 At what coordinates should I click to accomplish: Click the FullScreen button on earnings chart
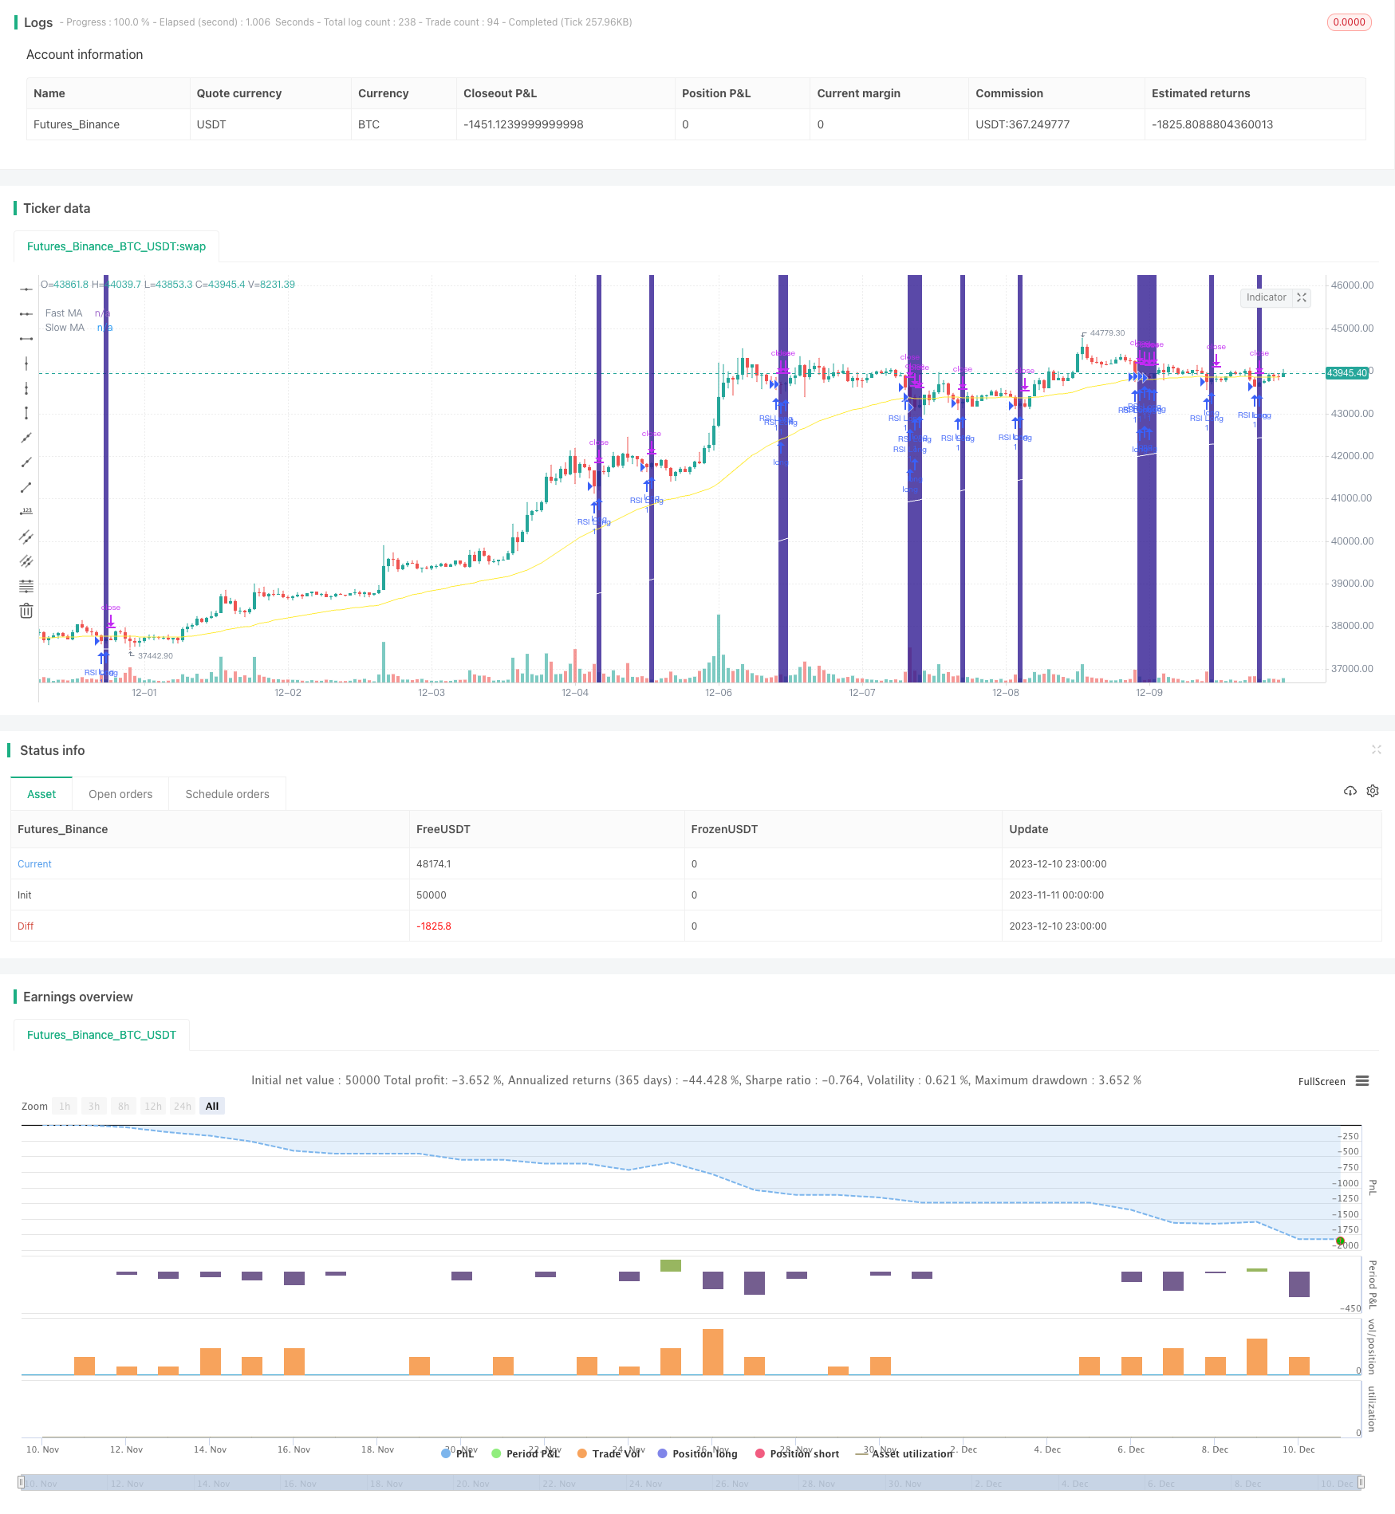coord(1322,1081)
